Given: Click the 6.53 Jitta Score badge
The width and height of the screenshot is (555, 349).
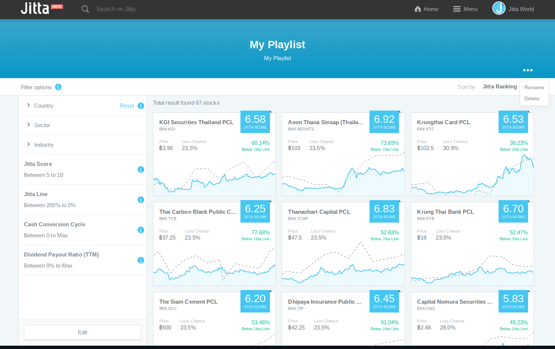Looking at the screenshot, I should pyautogui.click(x=513, y=122).
